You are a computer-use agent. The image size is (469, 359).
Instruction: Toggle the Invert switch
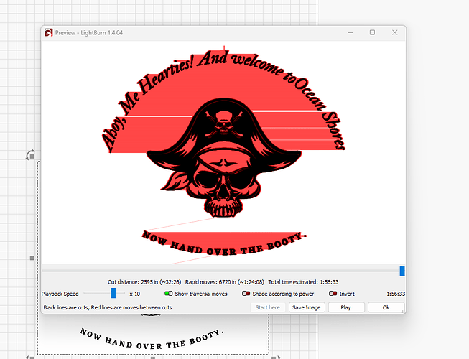click(x=333, y=294)
